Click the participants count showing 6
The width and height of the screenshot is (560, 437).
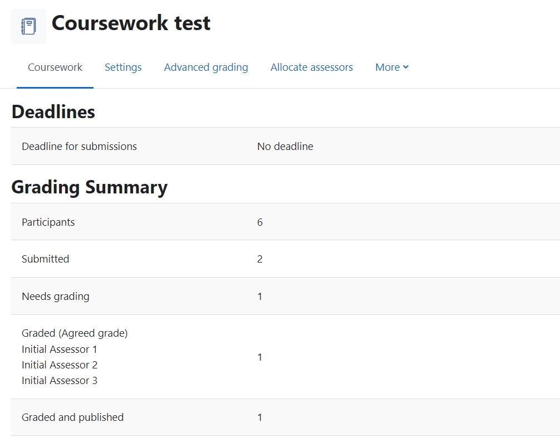coord(259,222)
